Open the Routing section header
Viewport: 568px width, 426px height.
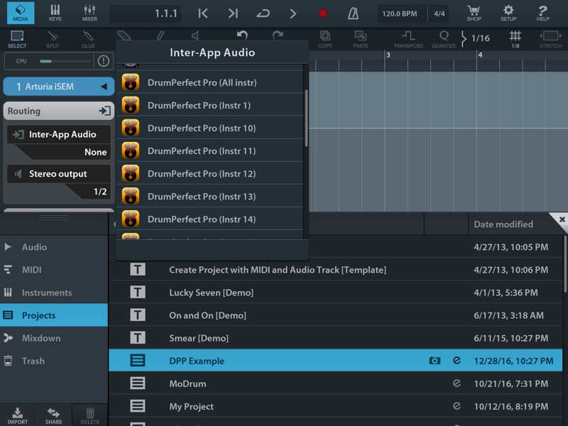pos(59,111)
